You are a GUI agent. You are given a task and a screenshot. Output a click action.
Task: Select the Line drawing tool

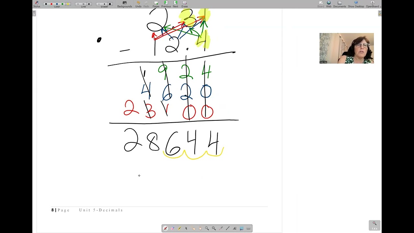click(x=228, y=228)
